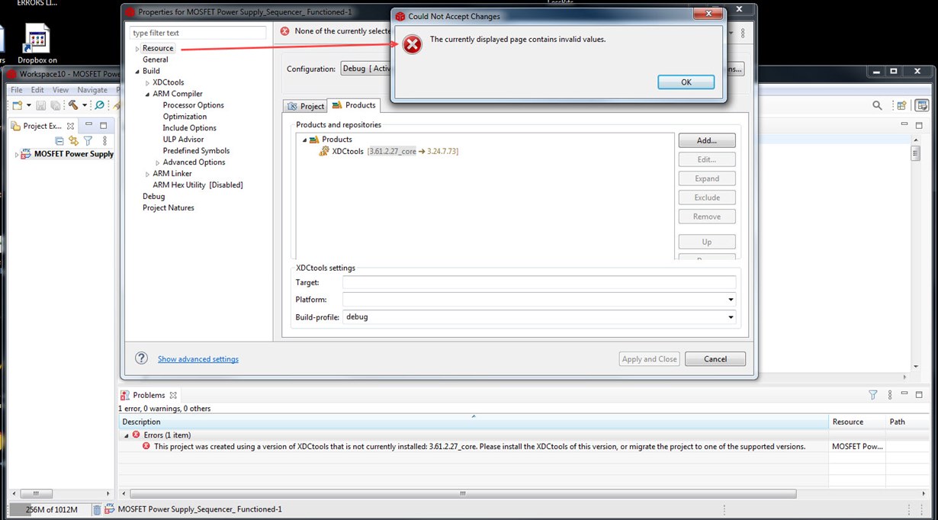Expand the XDCtools node under Build
The width and height of the screenshot is (938, 520).
(x=148, y=82)
